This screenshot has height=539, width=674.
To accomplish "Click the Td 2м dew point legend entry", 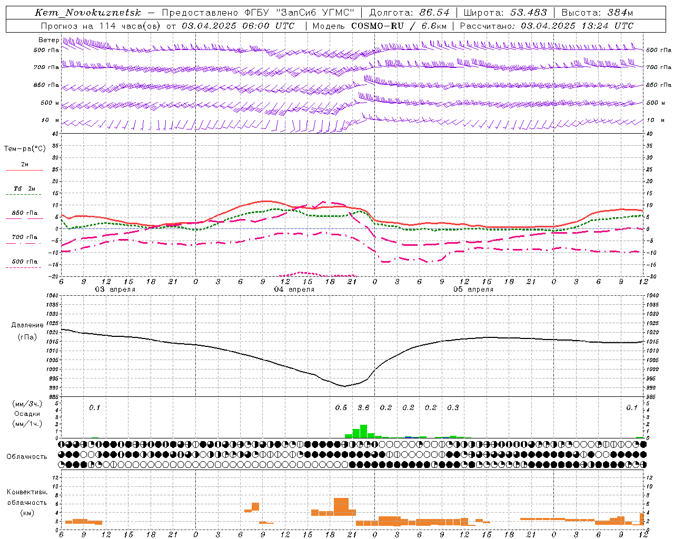I will (25, 188).
